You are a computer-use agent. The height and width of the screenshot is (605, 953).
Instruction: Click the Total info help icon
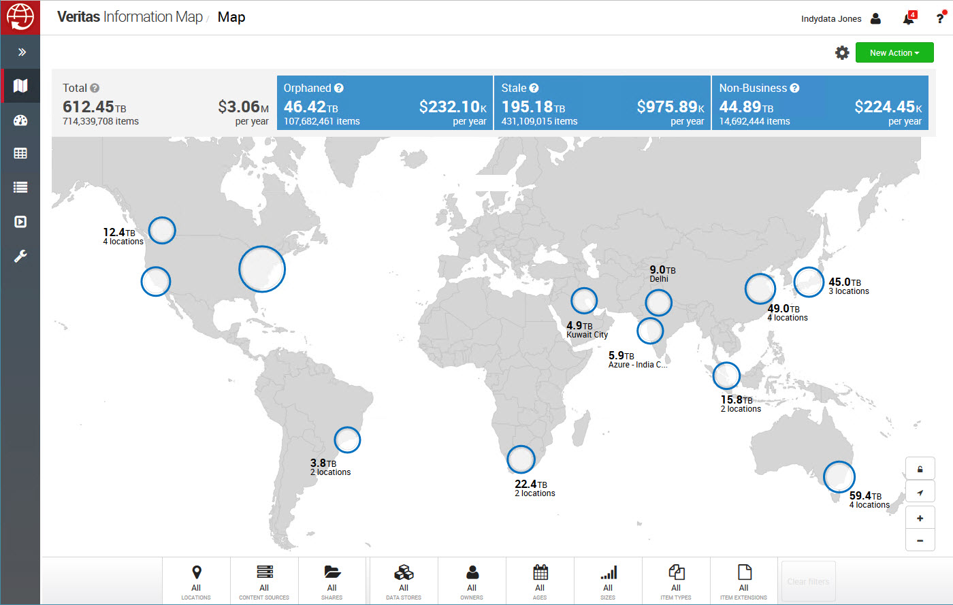[x=95, y=88]
